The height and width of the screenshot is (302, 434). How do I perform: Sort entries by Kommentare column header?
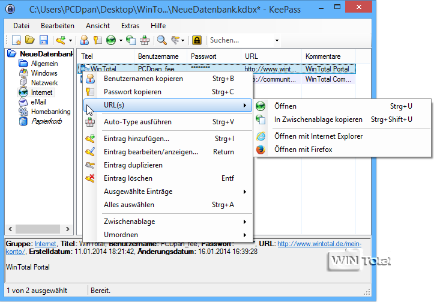pyautogui.click(x=328, y=56)
